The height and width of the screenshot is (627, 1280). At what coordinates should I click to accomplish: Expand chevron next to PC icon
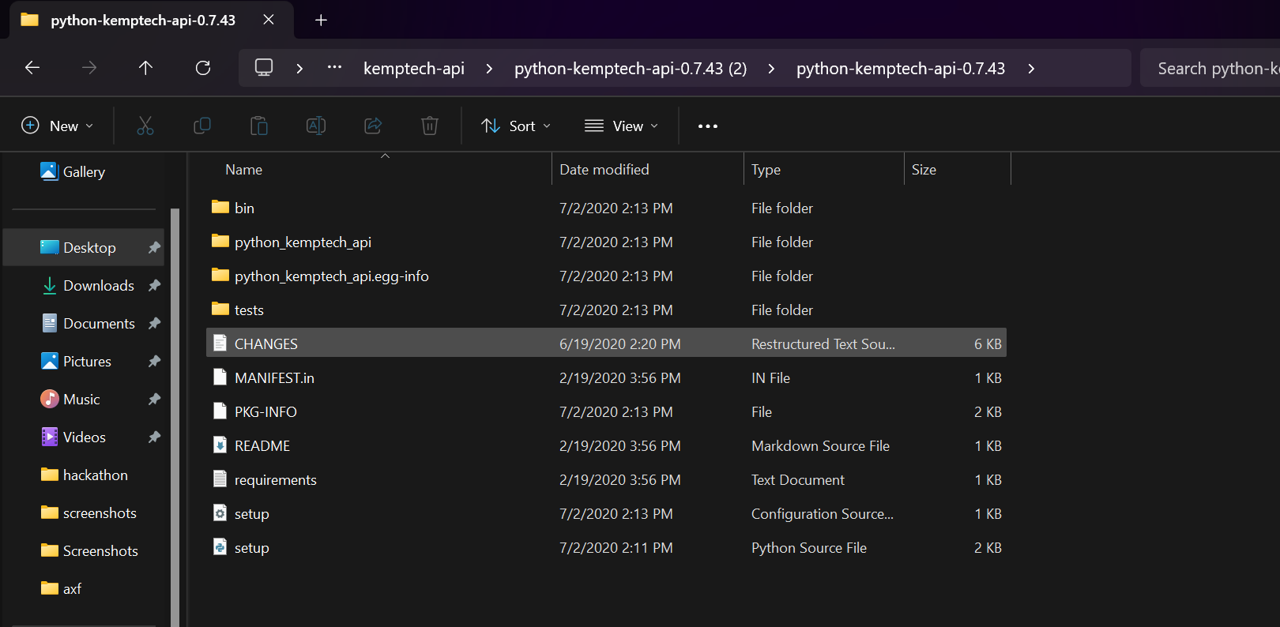tap(299, 69)
